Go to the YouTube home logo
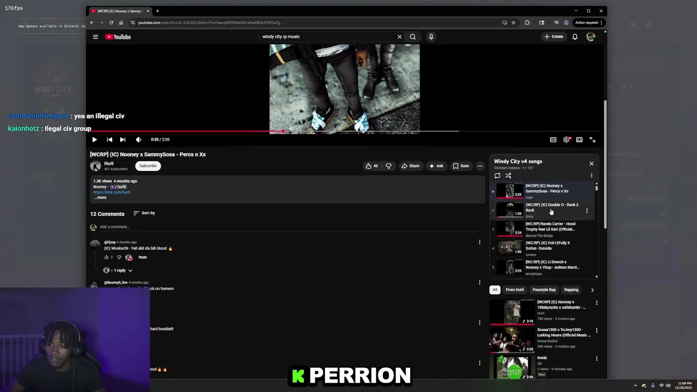Image resolution: width=697 pixels, height=392 pixels. pos(118,37)
